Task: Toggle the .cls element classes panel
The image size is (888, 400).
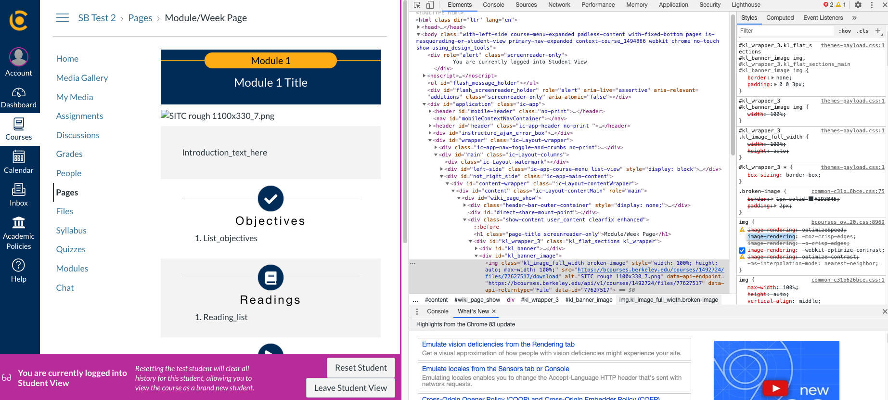Action: (x=863, y=31)
